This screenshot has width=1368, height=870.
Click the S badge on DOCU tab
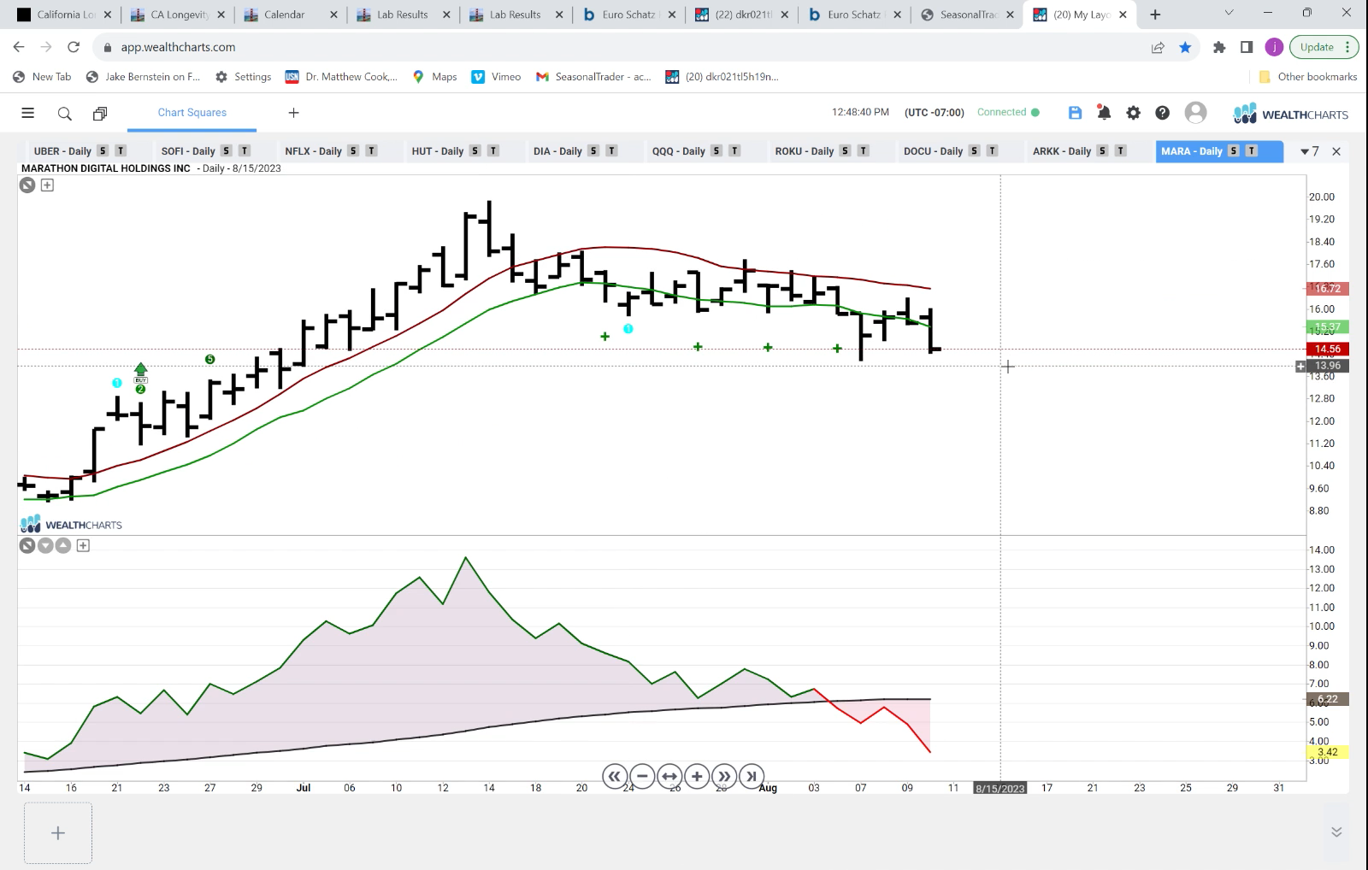tap(974, 150)
